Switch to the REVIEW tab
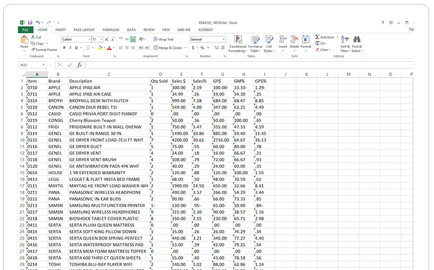This screenshot has height=270, width=434. [149, 30]
